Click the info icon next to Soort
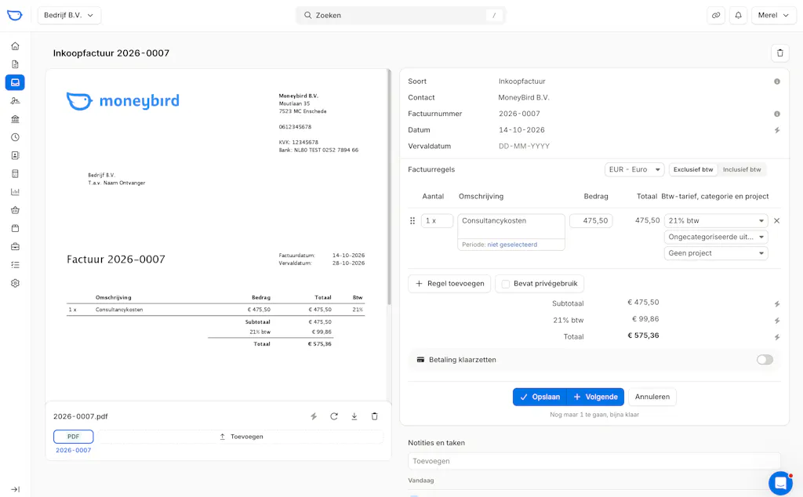Viewport: 803px width, 497px height. click(x=777, y=82)
